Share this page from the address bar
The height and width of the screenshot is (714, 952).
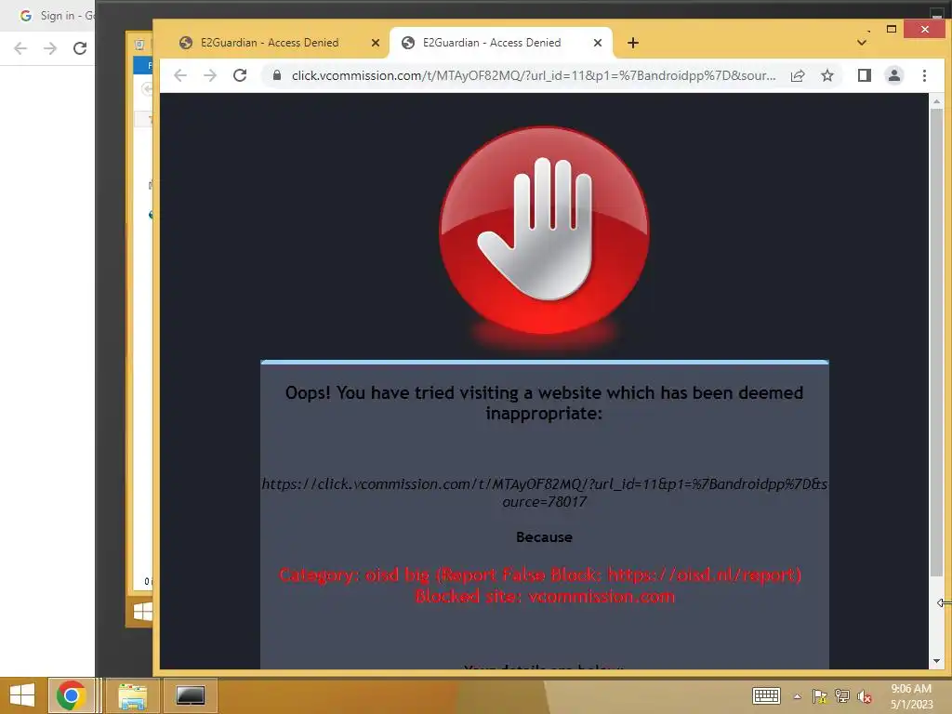tap(798, 75)
